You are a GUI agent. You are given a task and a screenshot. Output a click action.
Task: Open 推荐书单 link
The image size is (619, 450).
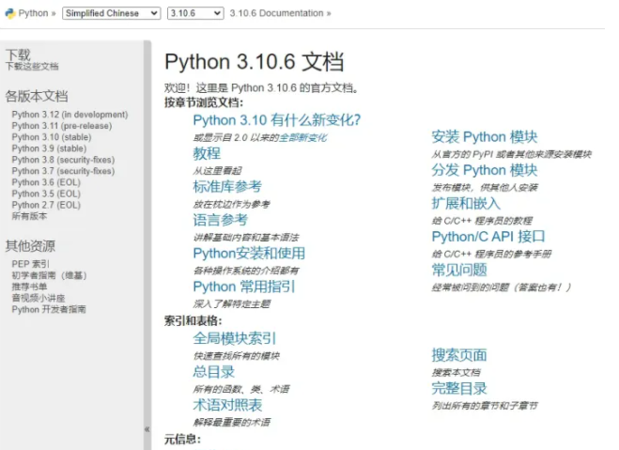click(x=30, y=287)
